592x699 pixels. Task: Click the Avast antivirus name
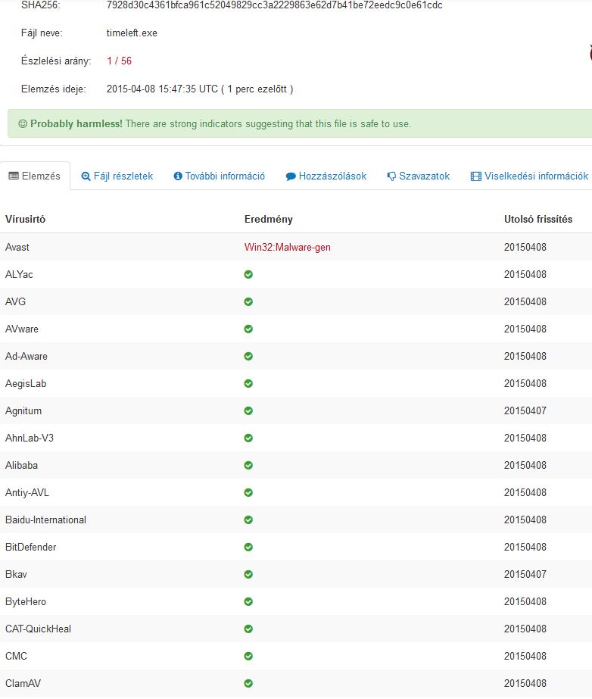point(17,248)
